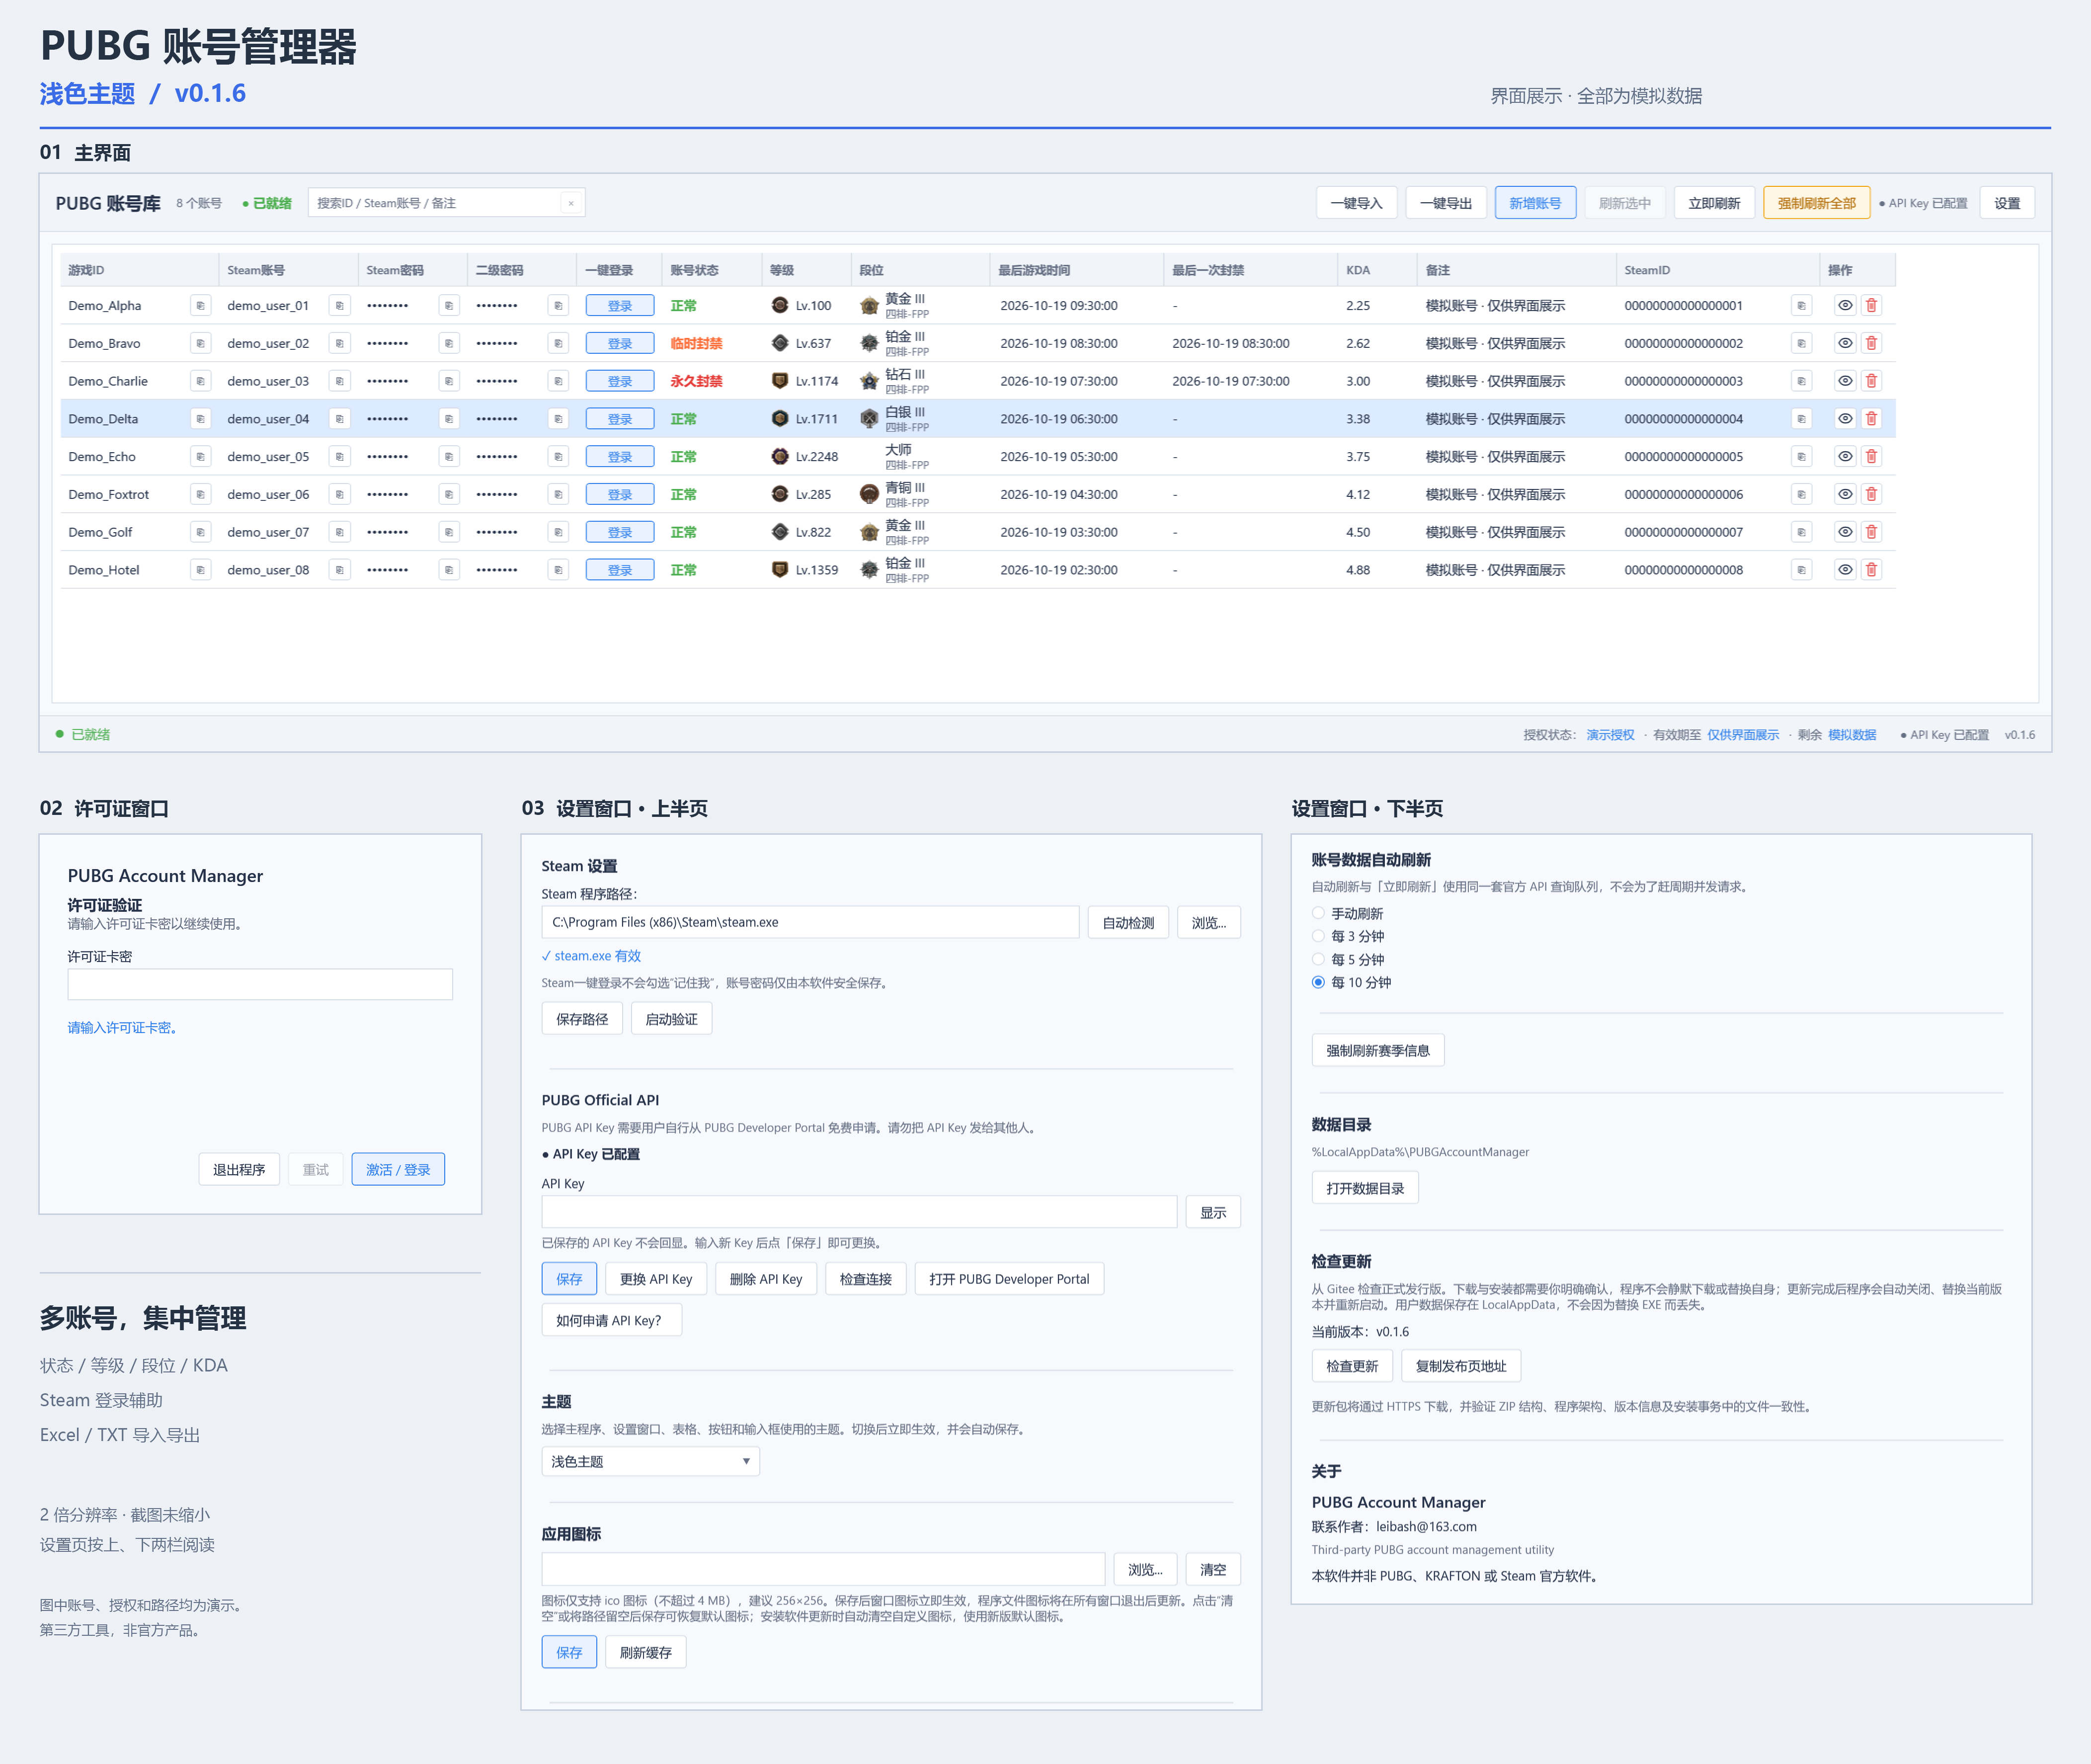The width and height of the screenshot is (2091, 1764).
Task: Copy Steam password in Demo_Charlie row
Action: point(449,381)
